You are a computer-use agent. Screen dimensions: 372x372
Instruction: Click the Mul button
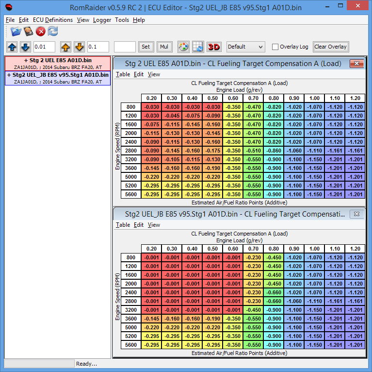(x=164, y=47)
